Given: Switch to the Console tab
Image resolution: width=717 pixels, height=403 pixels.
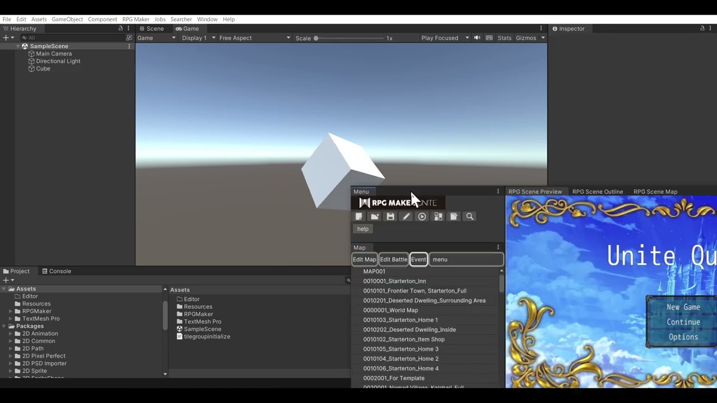Looking at the screenshot, I should coord(56,271).
